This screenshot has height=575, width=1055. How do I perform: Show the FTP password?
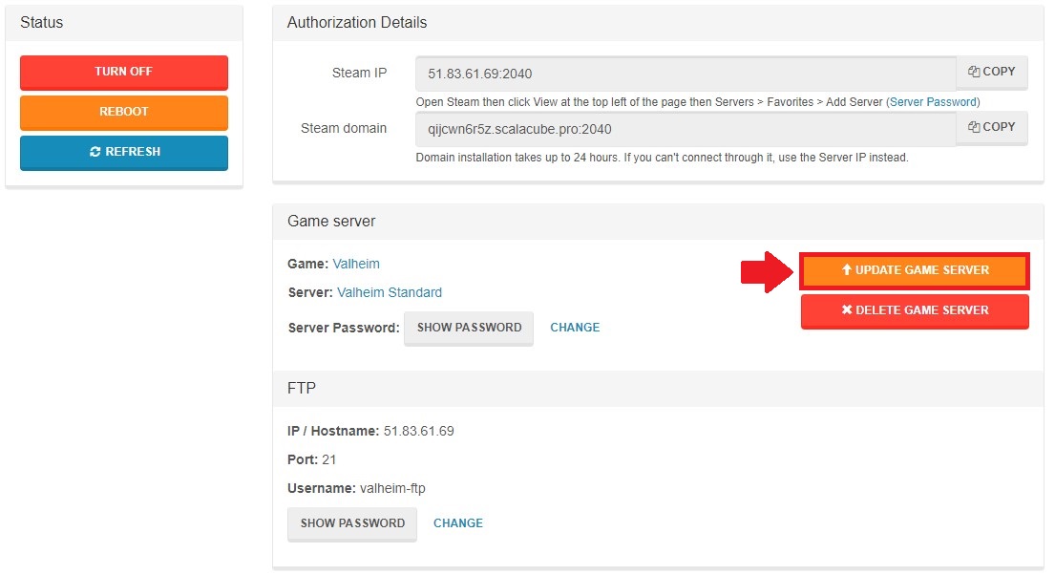352,523
